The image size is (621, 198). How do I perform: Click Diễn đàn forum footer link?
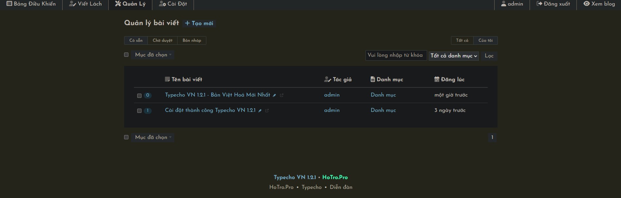coord(341,187)
